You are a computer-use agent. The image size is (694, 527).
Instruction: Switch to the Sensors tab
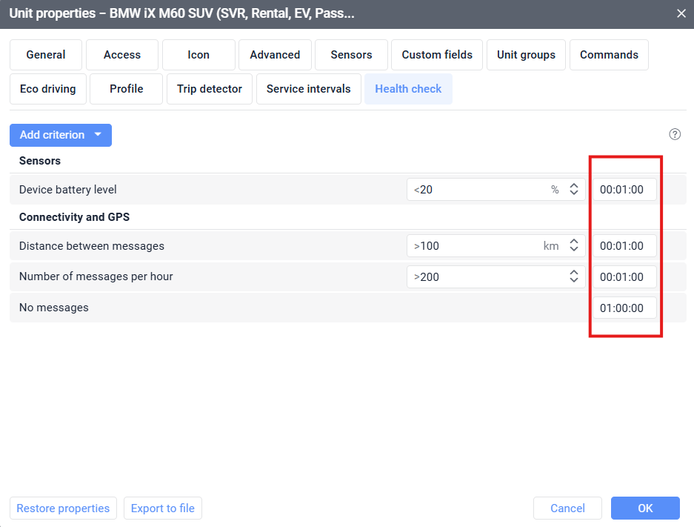[351, 55]
